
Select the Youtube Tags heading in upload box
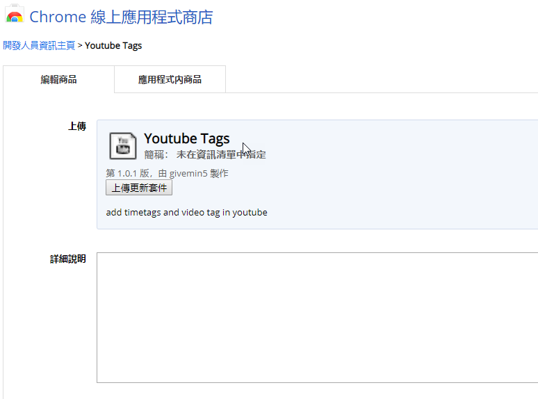187,138
